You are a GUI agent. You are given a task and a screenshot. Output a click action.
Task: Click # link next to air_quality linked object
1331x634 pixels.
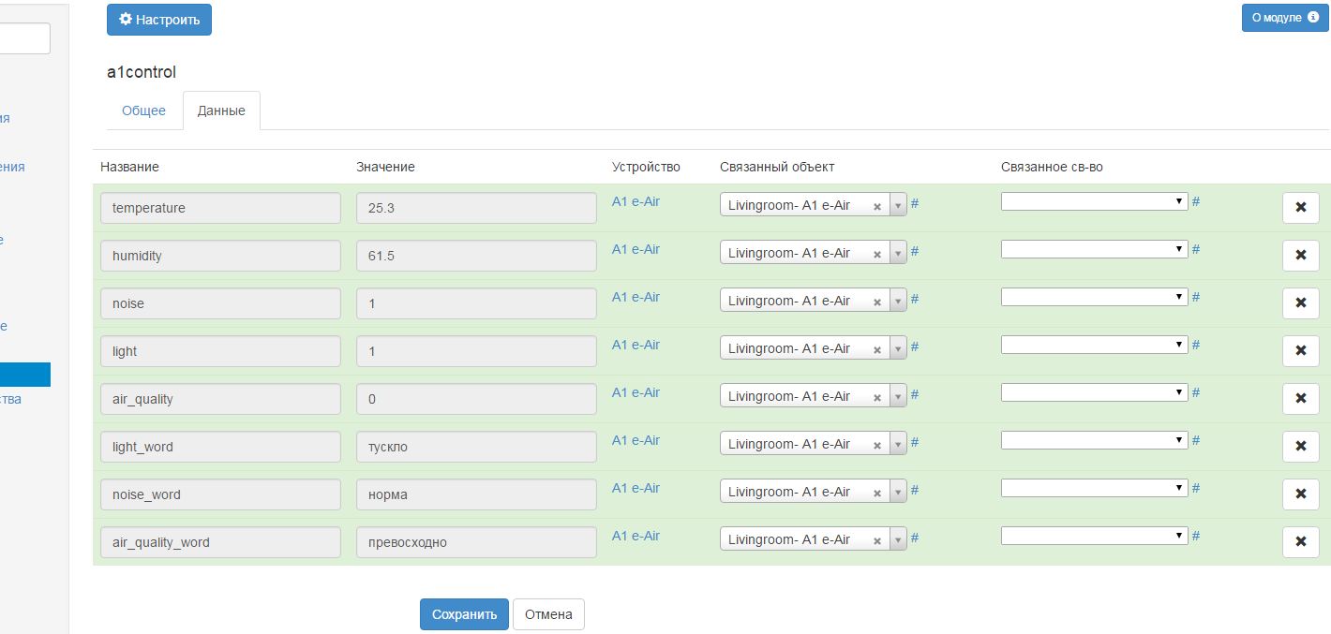pos(915,393)
